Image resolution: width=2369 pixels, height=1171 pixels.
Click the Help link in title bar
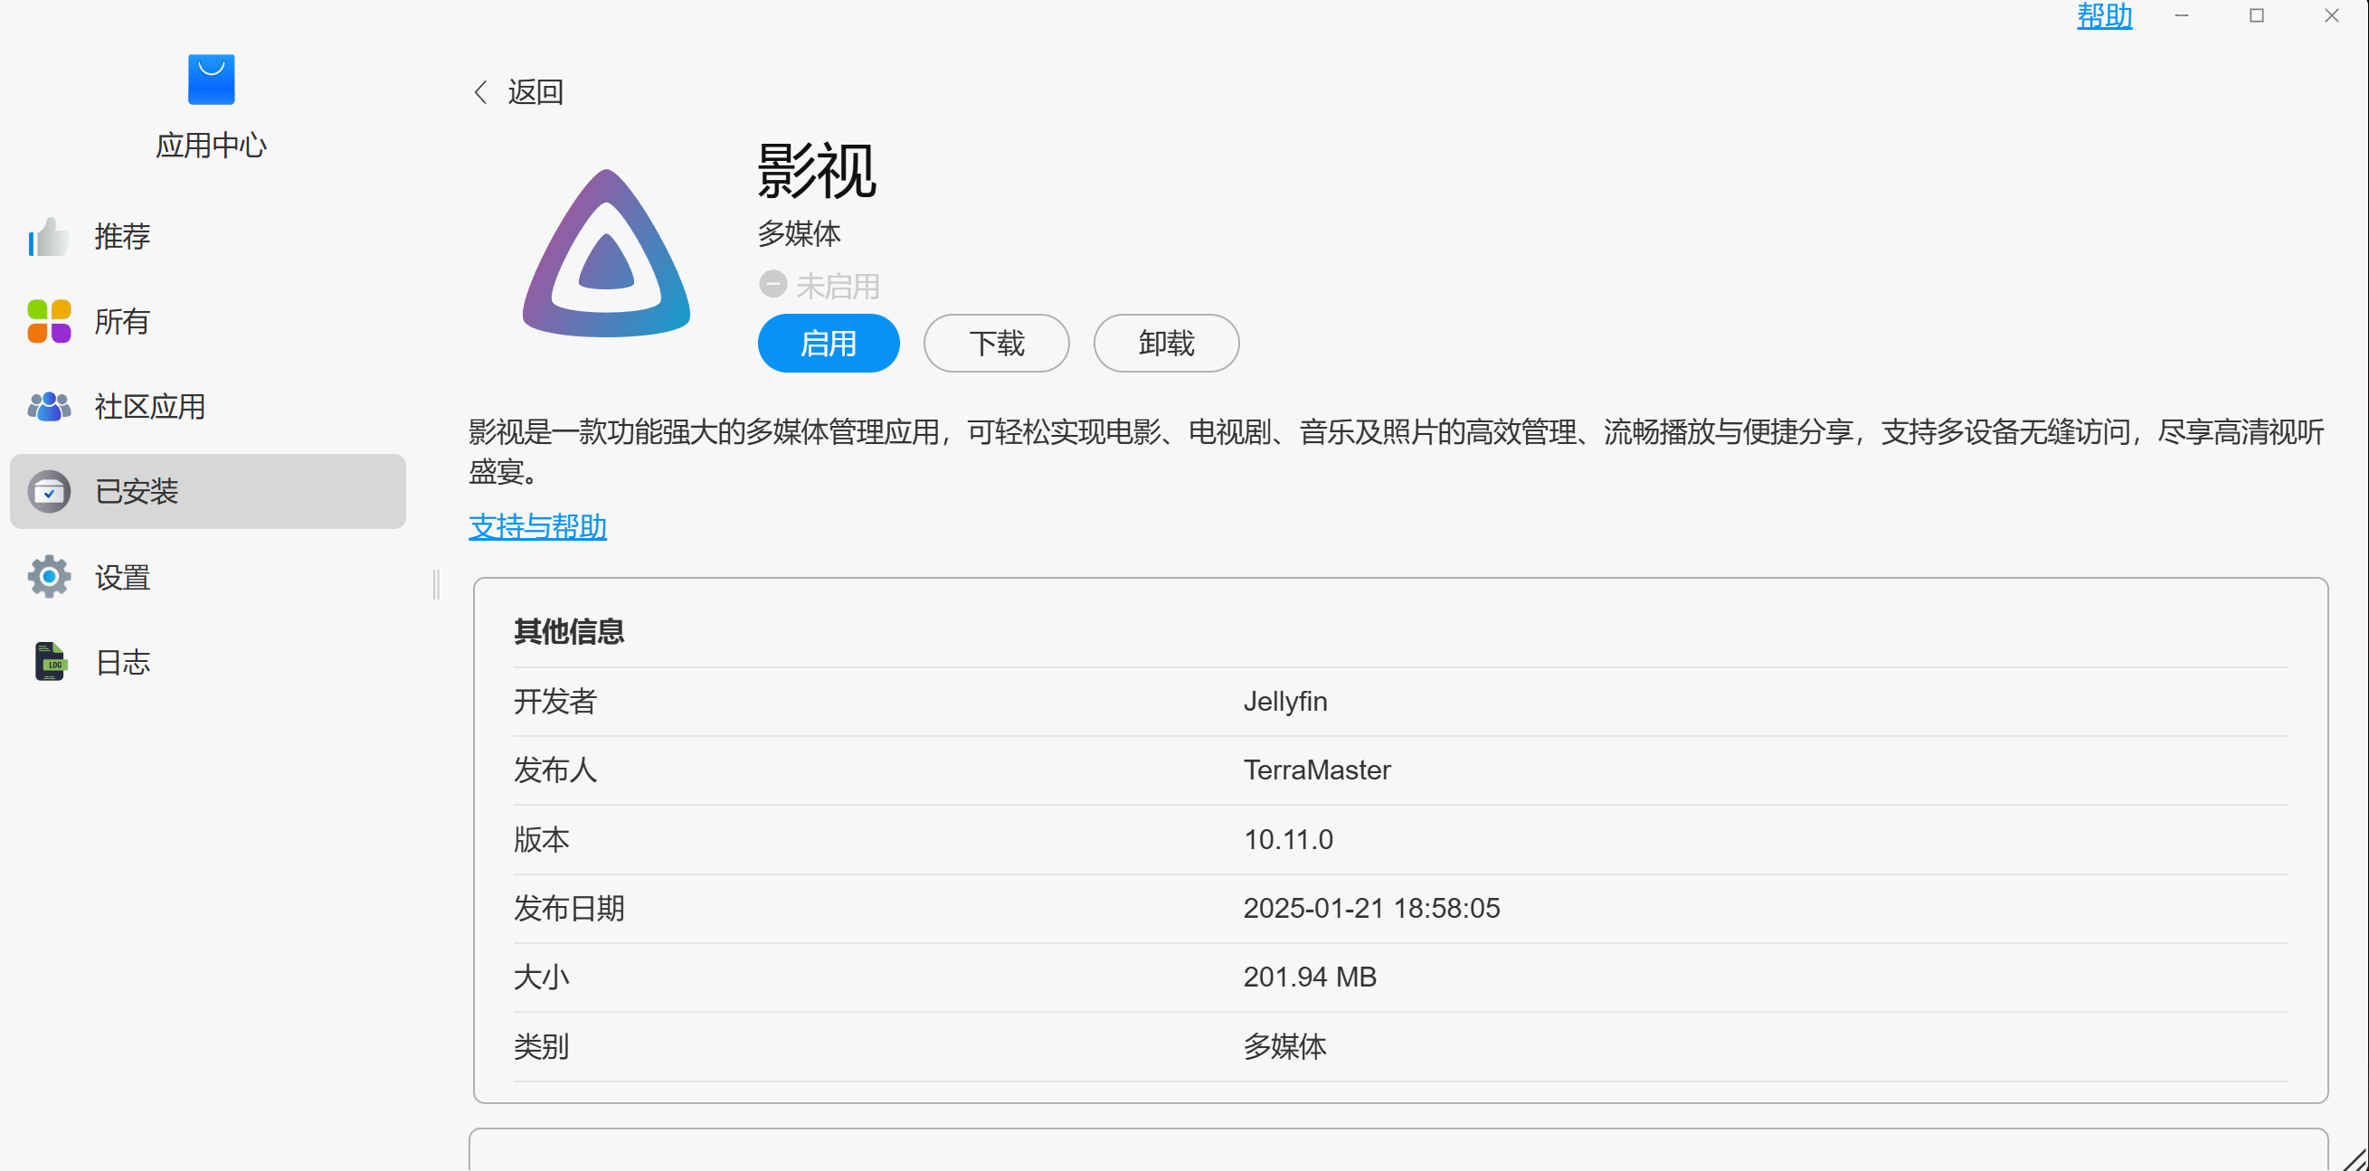[2103, 15]
